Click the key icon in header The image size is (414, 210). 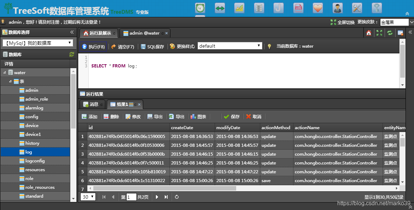377,8
